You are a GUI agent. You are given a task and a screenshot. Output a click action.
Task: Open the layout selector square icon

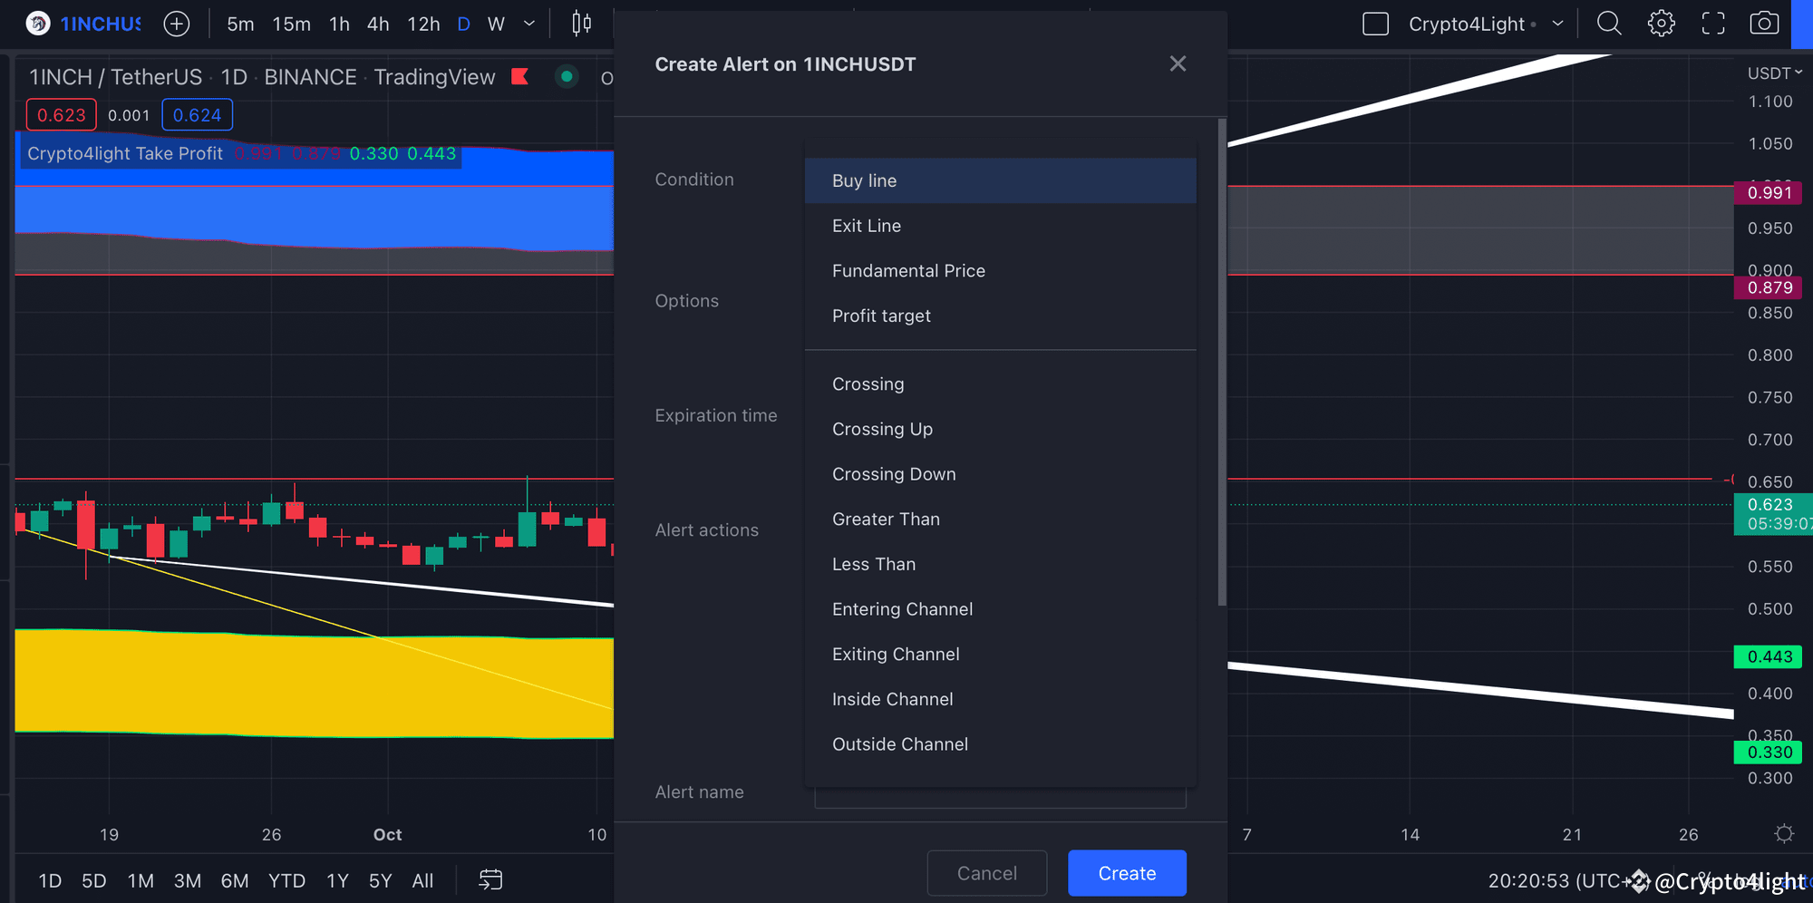click(x=1375, y=24)
